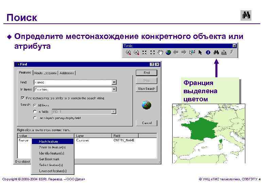Select the All fields radio button
This screenshot has height=183, width=265.
(x=35, y=105)
